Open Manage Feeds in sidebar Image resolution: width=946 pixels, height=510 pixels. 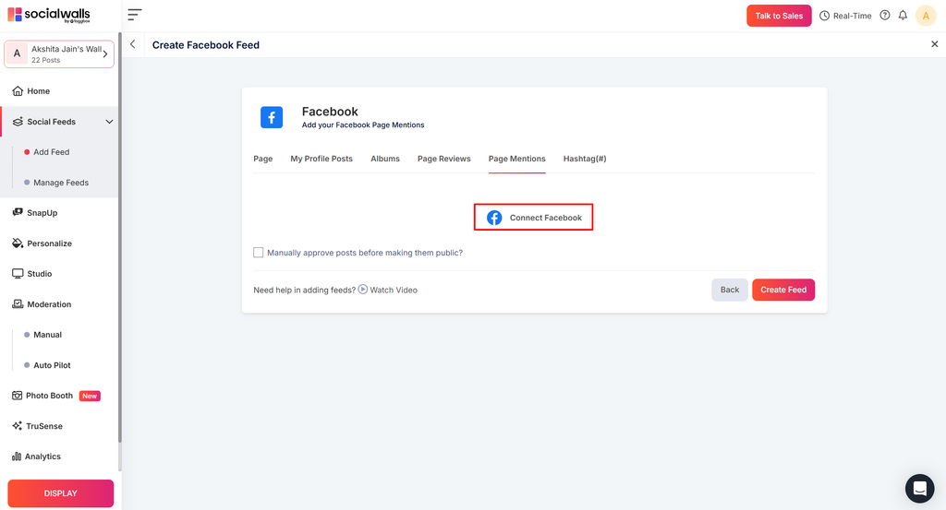click(x=61, y=183)
